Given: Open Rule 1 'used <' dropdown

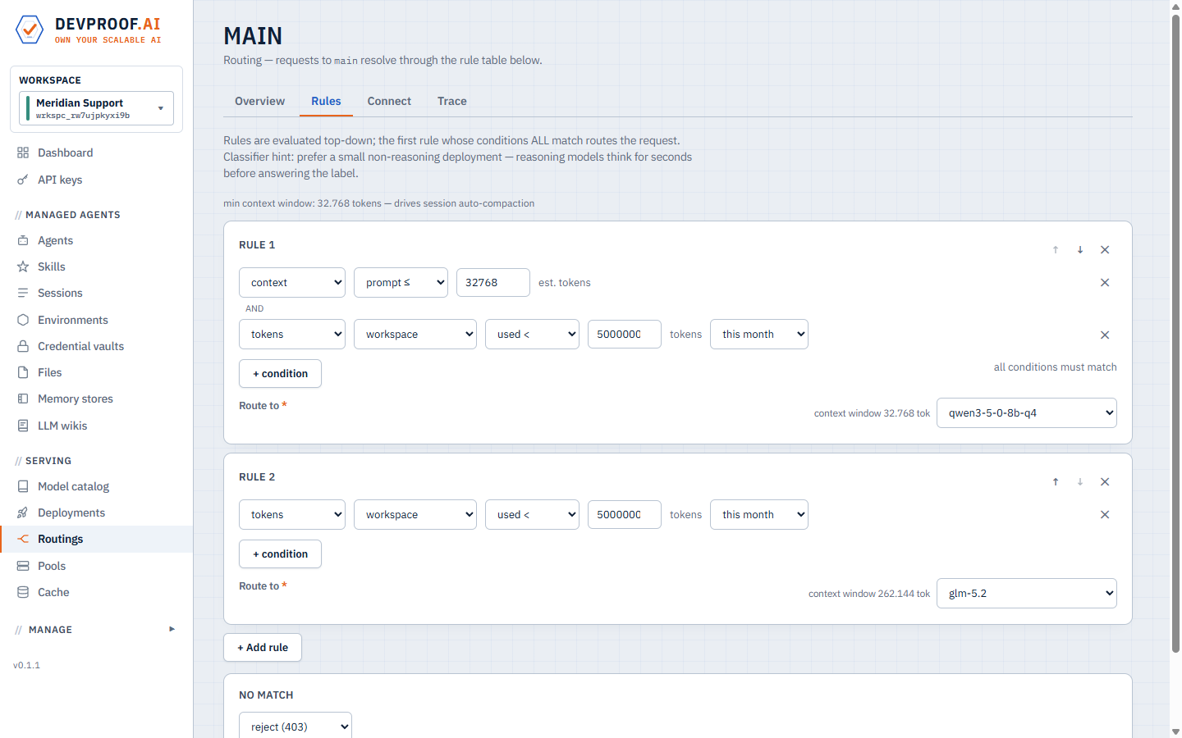Looking at the screenshot, I should (532, 334).
